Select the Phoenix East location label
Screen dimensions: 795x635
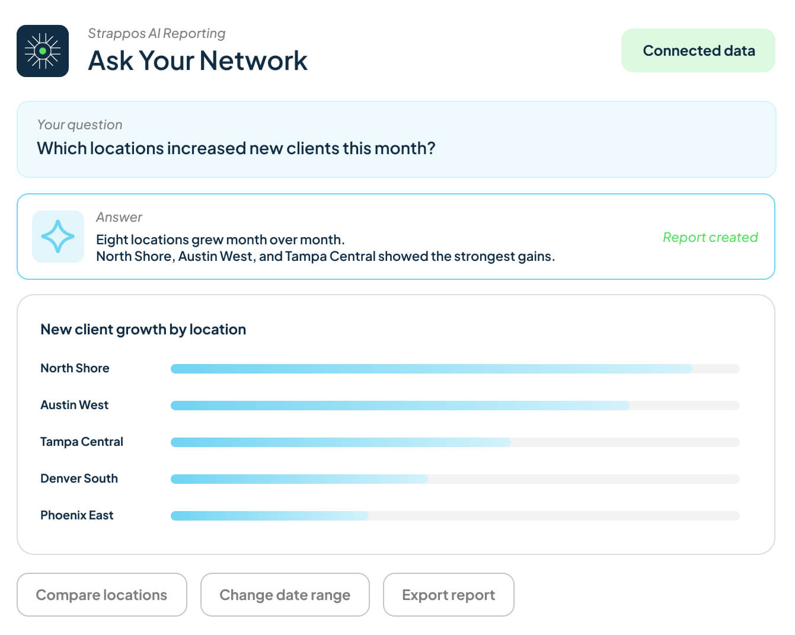(x=76, y=515)
